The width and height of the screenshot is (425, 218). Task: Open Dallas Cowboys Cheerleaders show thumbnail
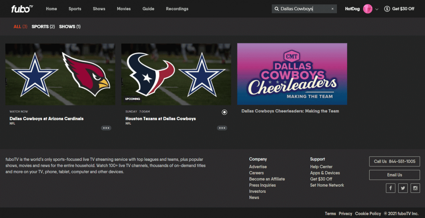(292, 74)
